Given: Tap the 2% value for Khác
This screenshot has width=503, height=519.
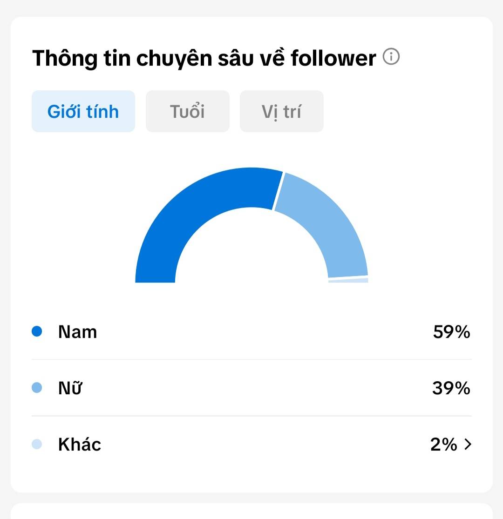Looking at the screenshot, I should [444, 444].
